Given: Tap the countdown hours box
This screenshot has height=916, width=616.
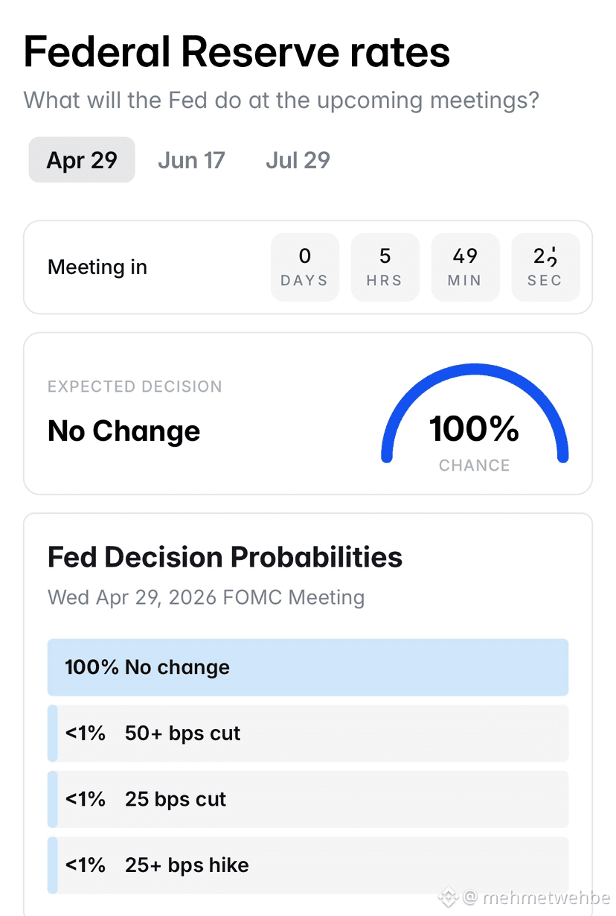Looking at the screenshot, I should (385, 267).
